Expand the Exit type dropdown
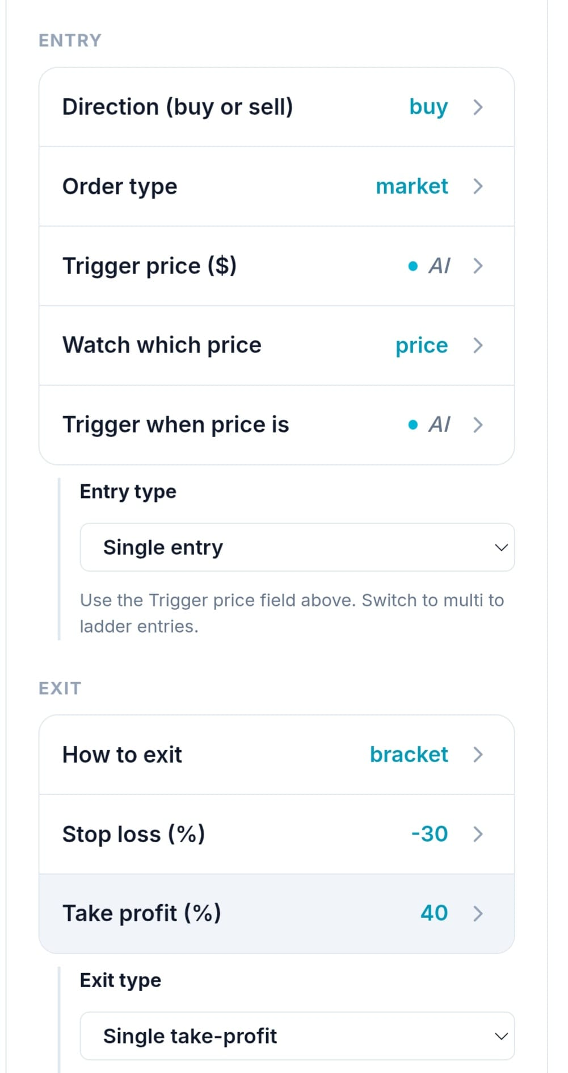Viewport: 568px width, 1073px height. coord(297,1036)
